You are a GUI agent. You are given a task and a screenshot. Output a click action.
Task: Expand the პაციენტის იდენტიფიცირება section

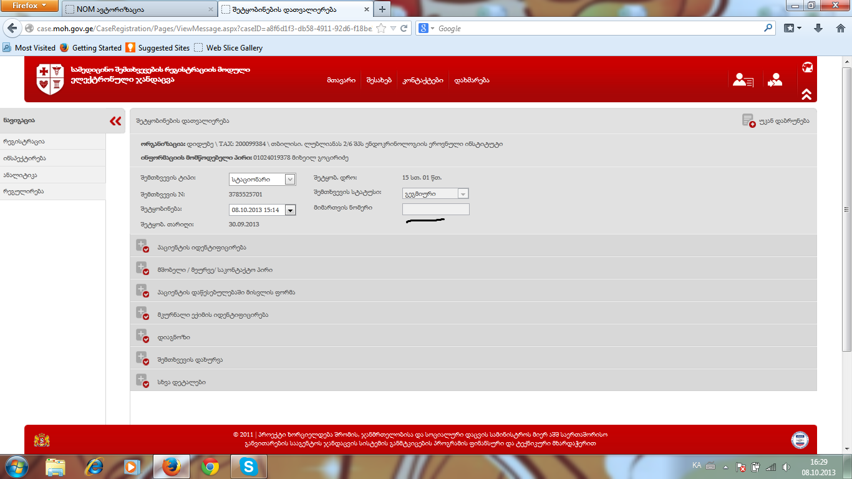point(142,246)
